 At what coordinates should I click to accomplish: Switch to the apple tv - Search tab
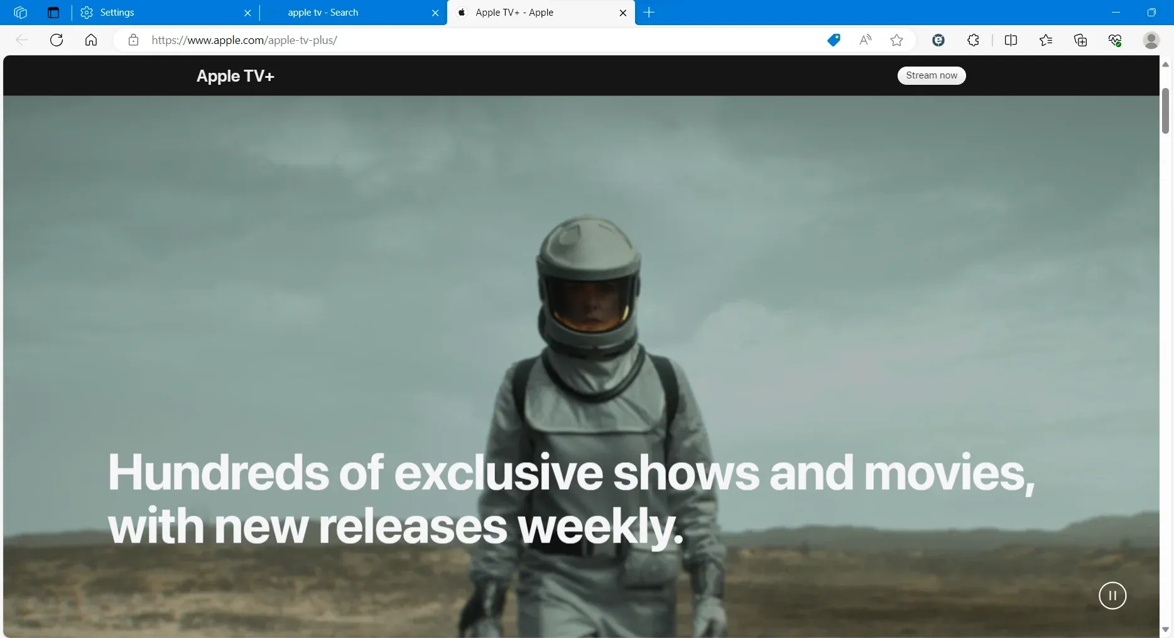coord(345,13)
